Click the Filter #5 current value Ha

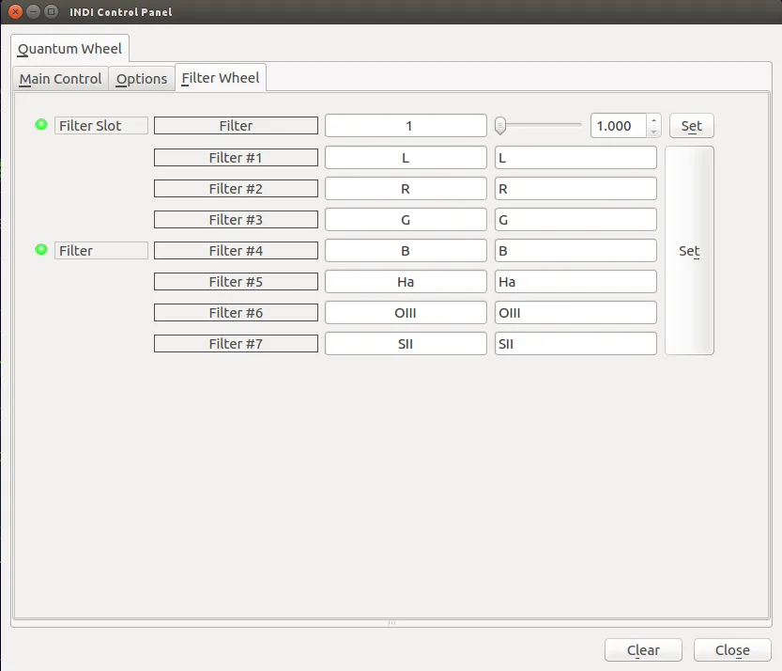[406, 282]
